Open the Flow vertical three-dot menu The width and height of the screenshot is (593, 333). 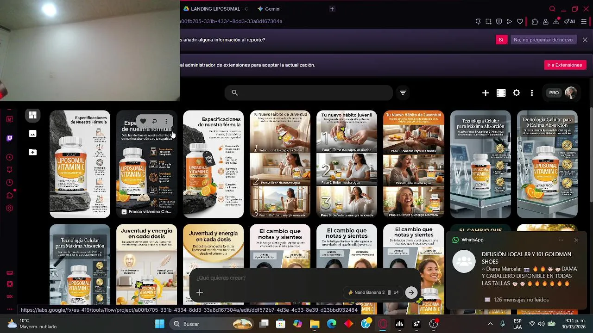(532, 93)
